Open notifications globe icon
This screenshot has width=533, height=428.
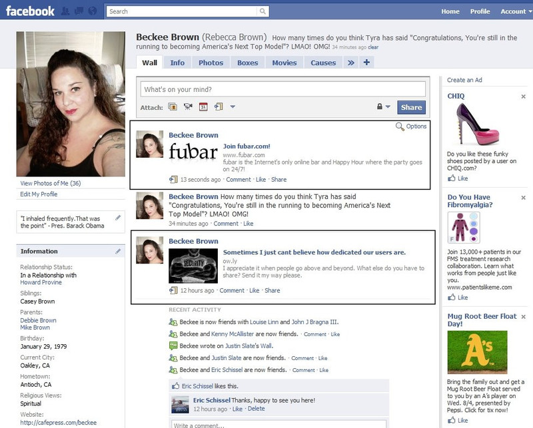93,11
